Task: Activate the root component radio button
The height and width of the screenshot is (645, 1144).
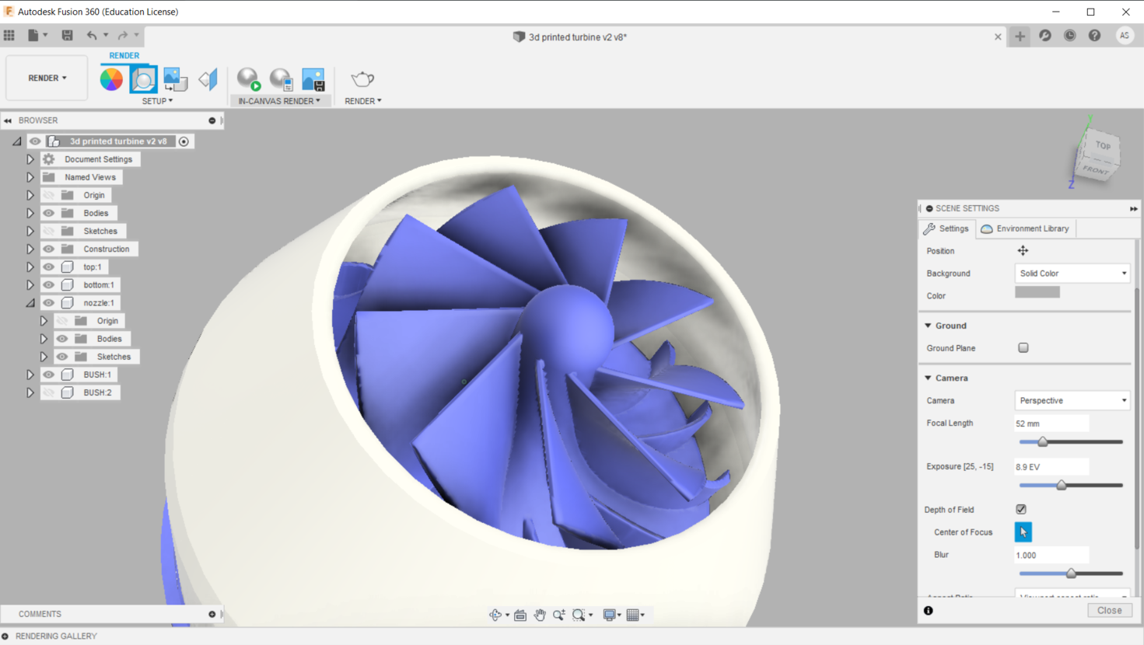Action: point(184,141)
